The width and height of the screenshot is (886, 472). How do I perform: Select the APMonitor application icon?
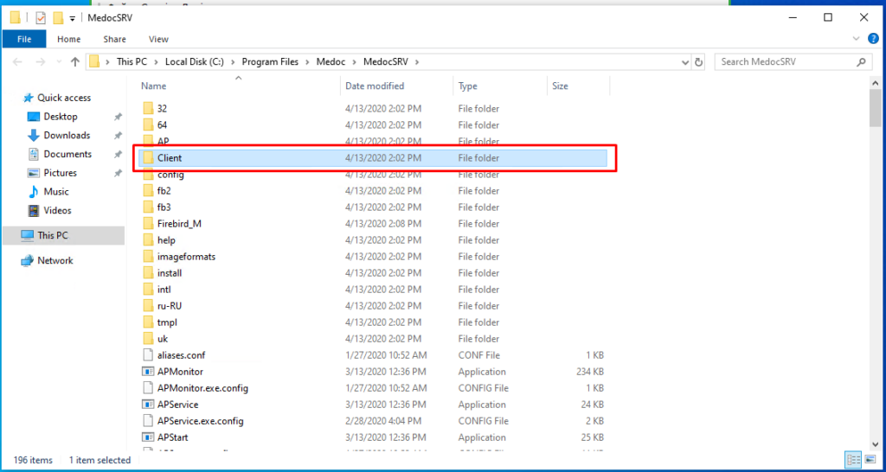pyautogui.click(x=148, y=372)
